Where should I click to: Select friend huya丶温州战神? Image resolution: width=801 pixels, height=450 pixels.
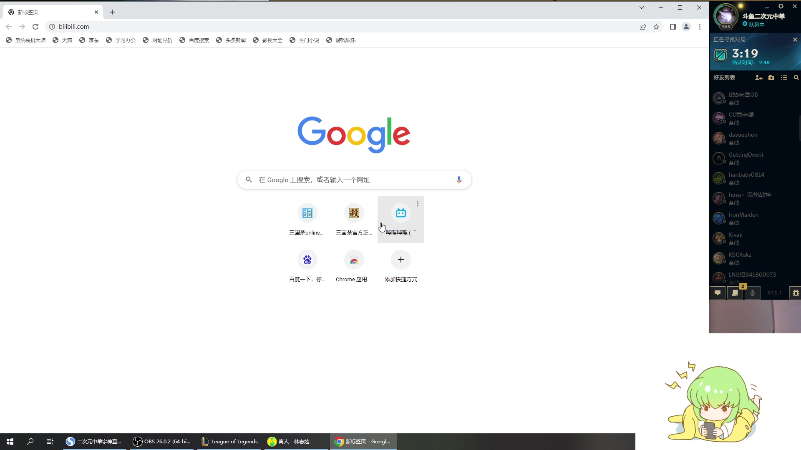pyautogui.click(x=754, y=198)
